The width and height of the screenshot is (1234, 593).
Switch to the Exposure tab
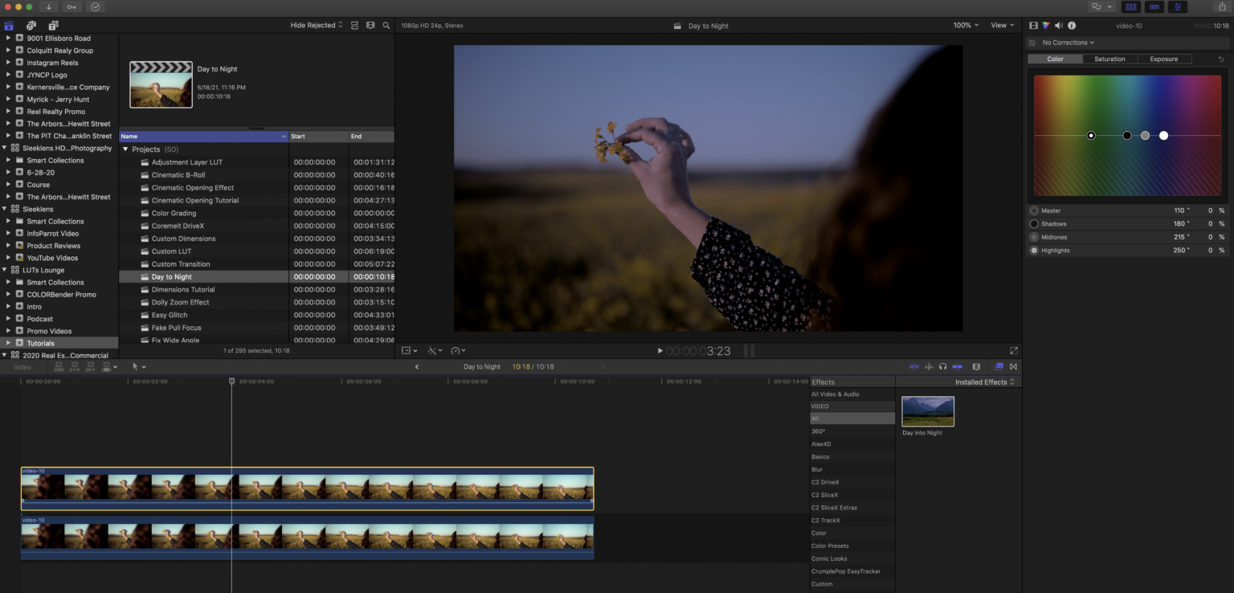1163,59
